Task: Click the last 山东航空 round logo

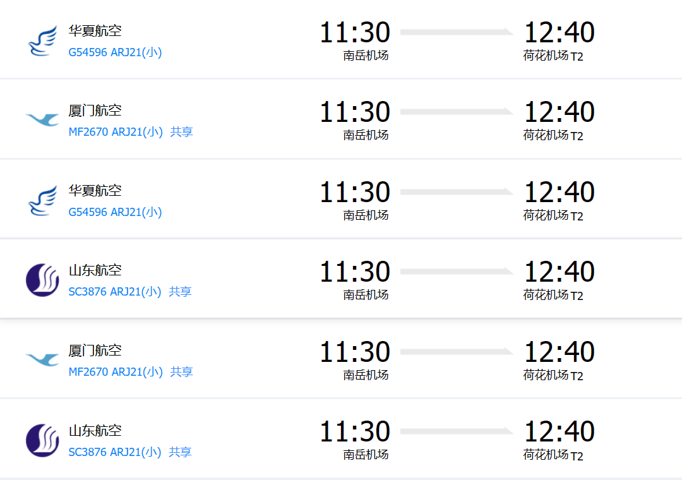Action: click(42, 440)
